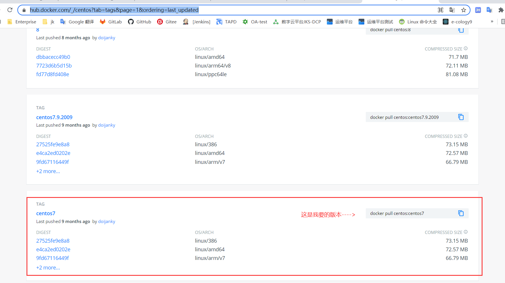
Task: Open doijanky profile link under centos7
Action: pyautogui.click(x=107, y=222)
